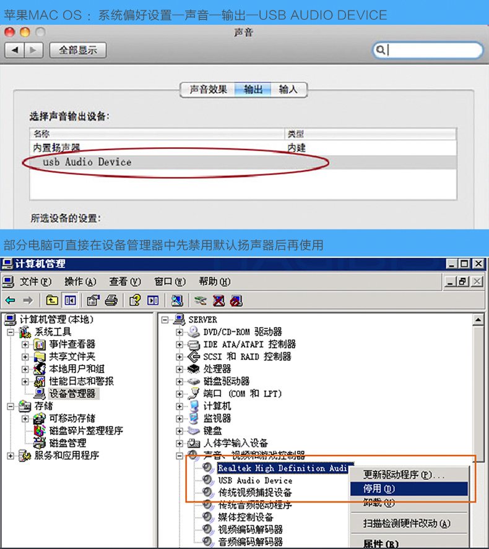Viewport: 489px width, 549px height.
Task: Click the 端口 (COM 和 LPT) icon
Action: [194, 394]
